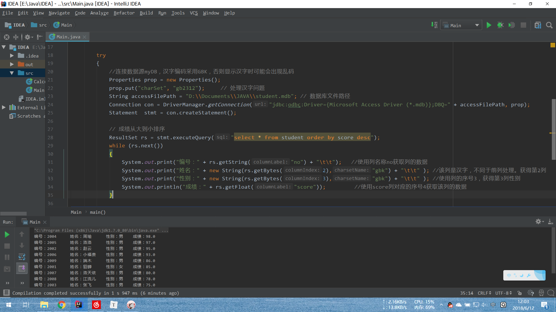The height and width of the screenshot is (312, 556).
Task: Open the Build menu
Action: 146,13
